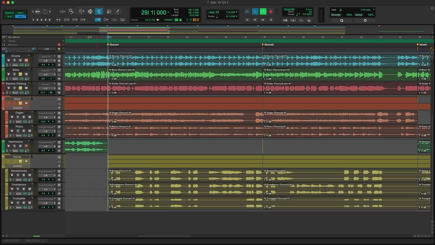
Task: Click the Chorus2 marker in the timeline
Action: tap(269, 45)
